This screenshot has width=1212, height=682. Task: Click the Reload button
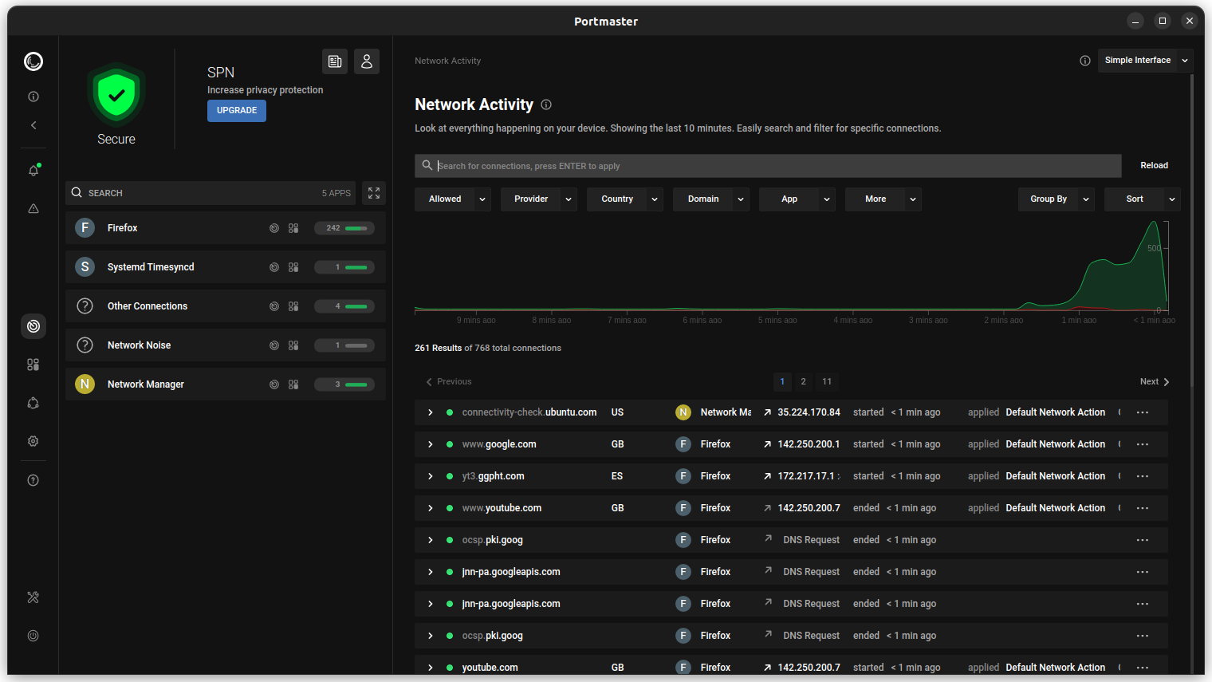pyautogui.click(x=1154, y=166)
